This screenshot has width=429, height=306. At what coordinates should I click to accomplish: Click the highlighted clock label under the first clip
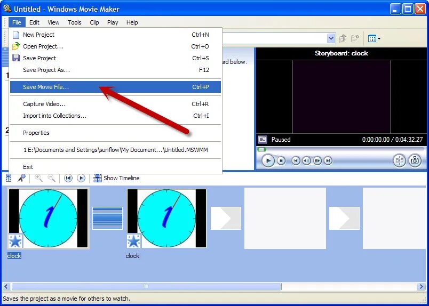[14, 256]
